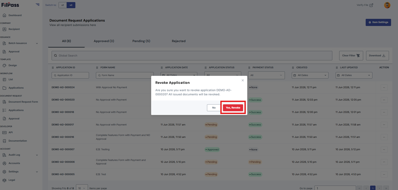Open Applications under Workflow
398x190 pixels.
[x=16, y=88]
